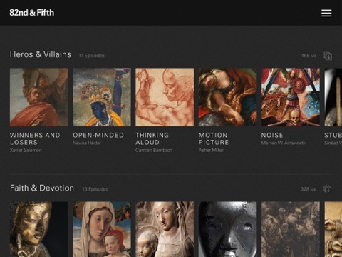Open the dark mask sculpture thumbnail
This screenshot has height=257, width=342.
tap(227, 229)
